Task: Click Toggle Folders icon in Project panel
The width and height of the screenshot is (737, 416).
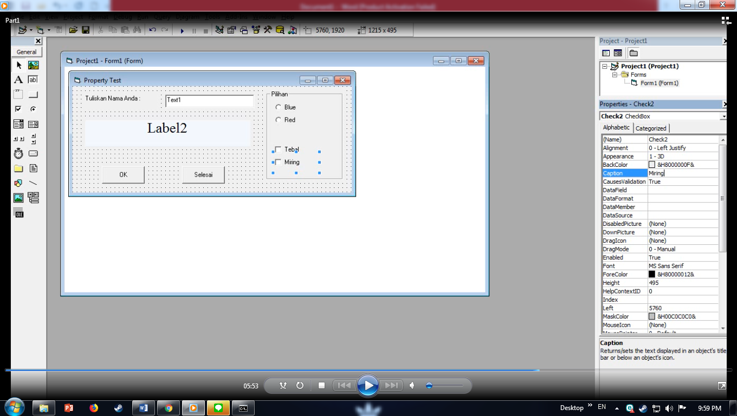Action: 633,53
